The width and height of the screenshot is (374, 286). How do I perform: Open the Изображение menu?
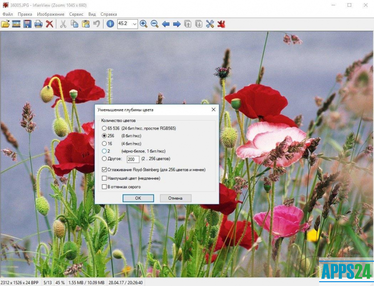coord(51,14)
